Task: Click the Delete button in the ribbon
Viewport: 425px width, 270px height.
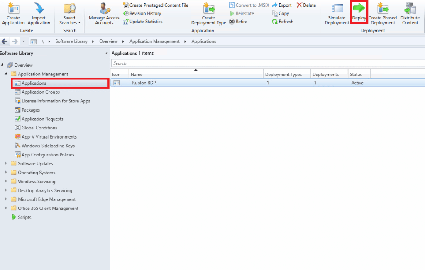Action: tap(306, 5)
